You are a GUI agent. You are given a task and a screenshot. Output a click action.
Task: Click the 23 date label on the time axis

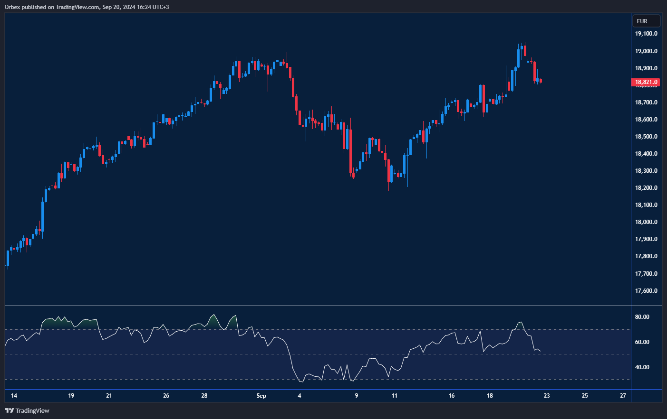pyautogui.click(x=547, y=395)
